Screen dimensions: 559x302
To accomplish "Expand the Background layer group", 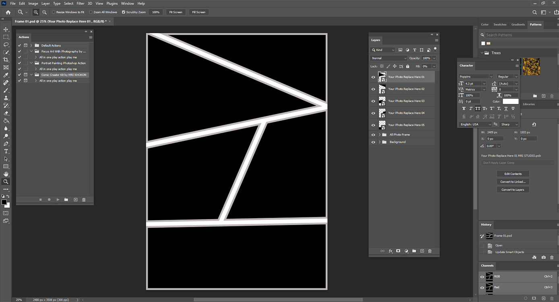I will (x=380, y=142).
